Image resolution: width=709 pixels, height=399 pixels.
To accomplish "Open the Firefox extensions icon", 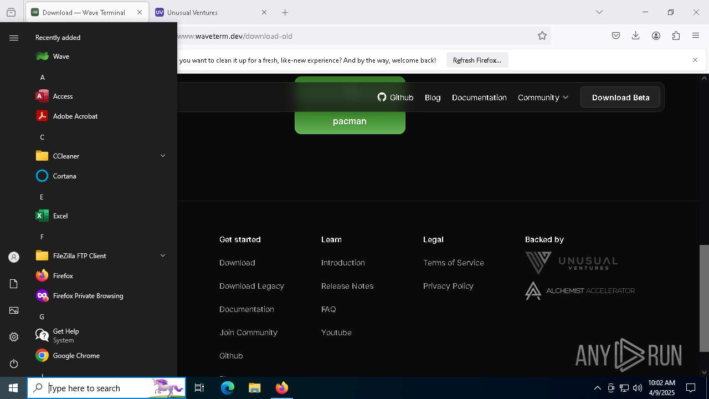I will tap(676, 36).
